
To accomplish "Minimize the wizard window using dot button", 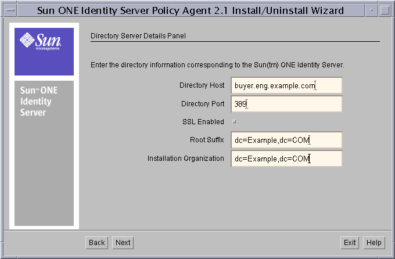I will (371, 10).
